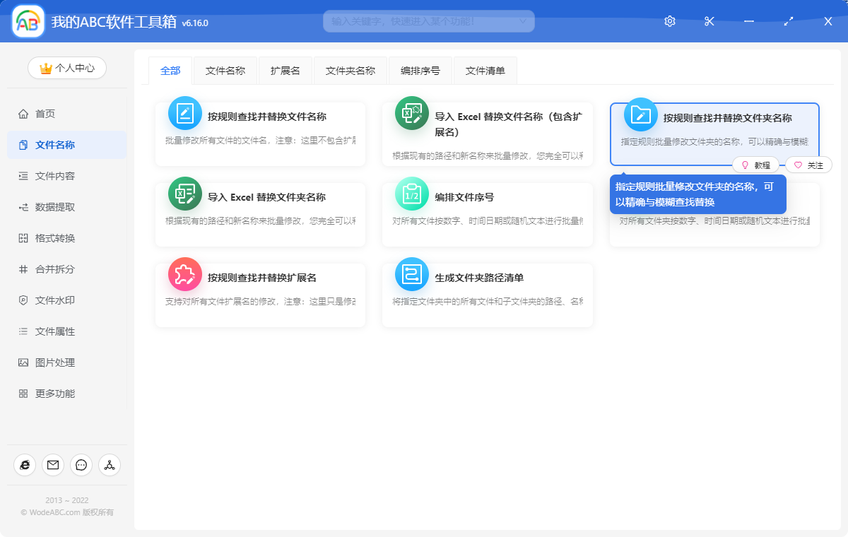This screenshot has height=537, width=848.
Task: Click the 导入 Excel 替换文件夹名称 icon
Action: (184, 192)
